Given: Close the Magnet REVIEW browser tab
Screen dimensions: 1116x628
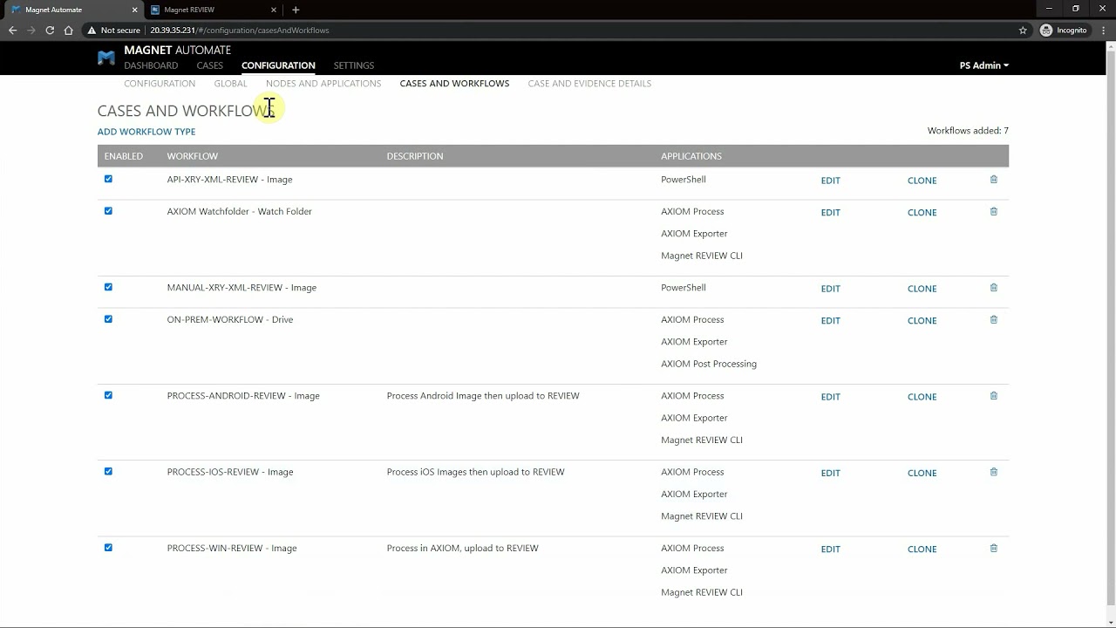Looking at the screenshot, I should click(x=273, y=10).
